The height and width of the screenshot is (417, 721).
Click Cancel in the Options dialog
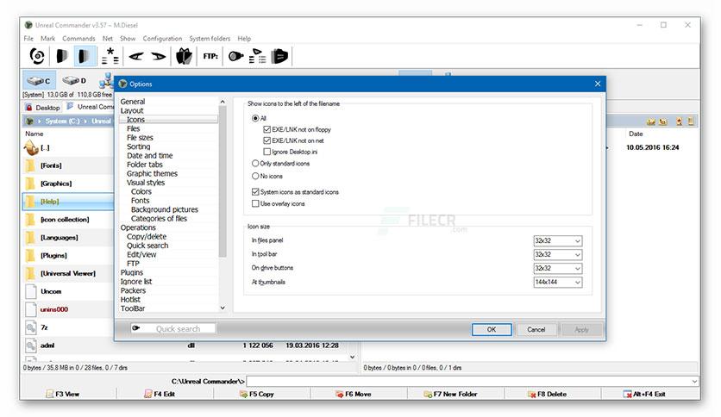536,329
